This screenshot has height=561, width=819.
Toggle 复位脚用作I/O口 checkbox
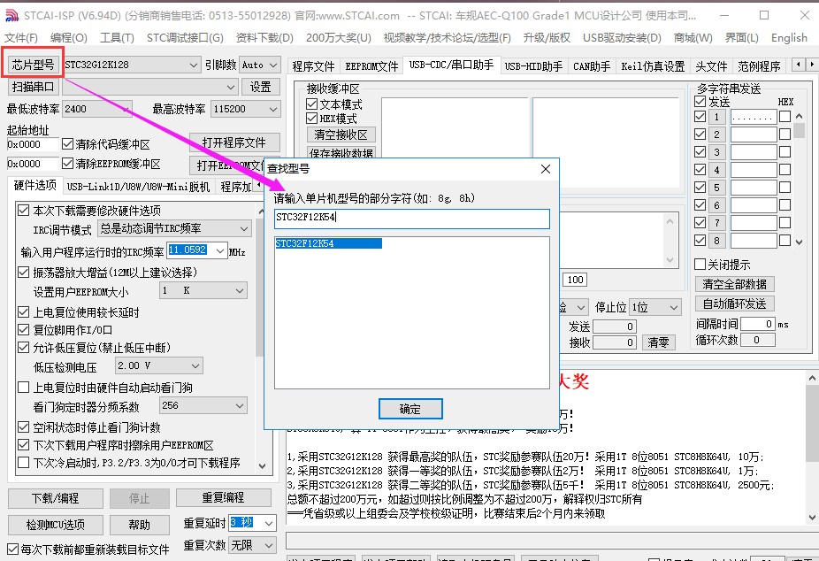click(24, 329)
